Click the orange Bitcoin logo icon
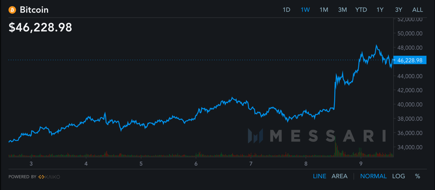Screen dimensions: 435x190 12,10
